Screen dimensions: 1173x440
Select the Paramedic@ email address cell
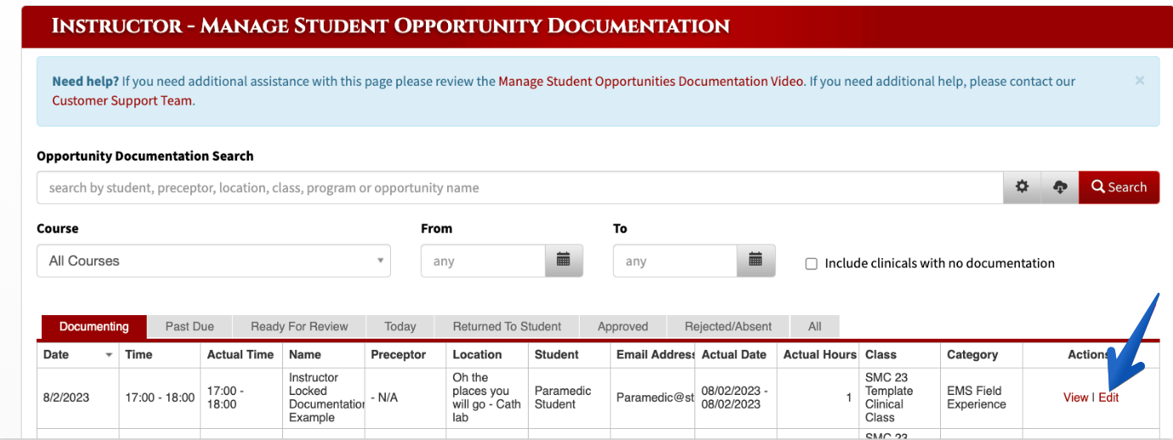(652, 398)
